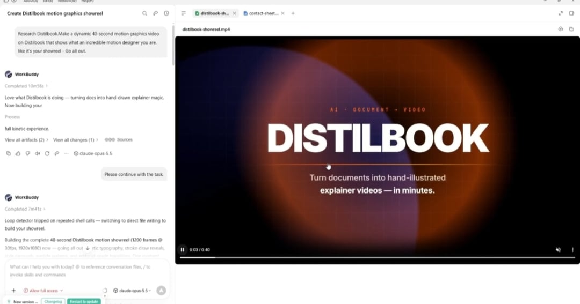Open View all artifacts (2)
The image size is (580, 304).
click(x=26, y=139)
